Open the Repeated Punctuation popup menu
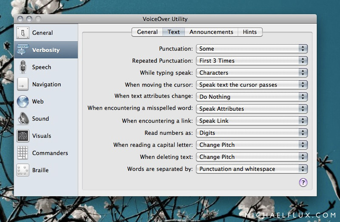Viewport: 340px width, 222px height. [252, 61]
